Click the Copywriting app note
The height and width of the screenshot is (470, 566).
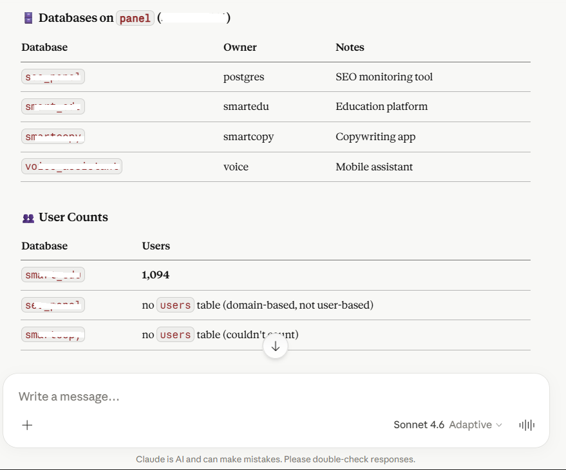(x=375, y=136)
